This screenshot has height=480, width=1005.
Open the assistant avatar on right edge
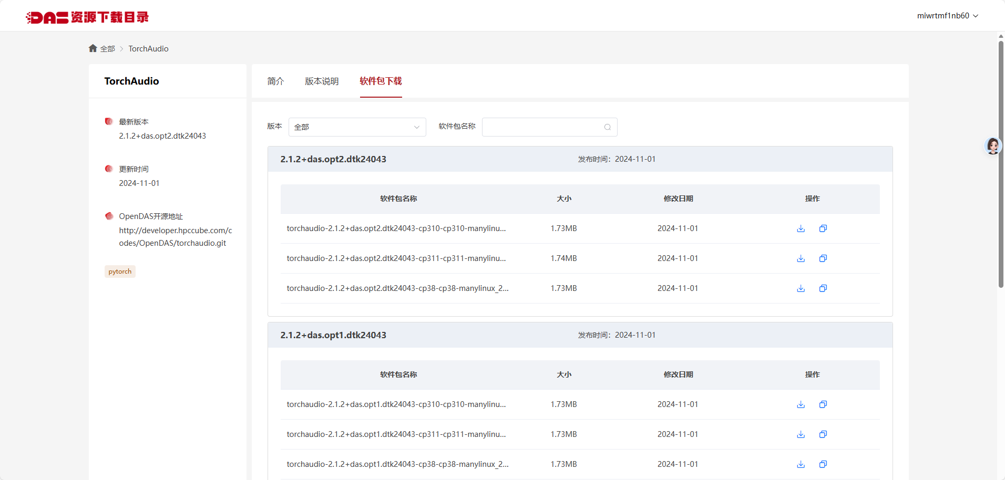[x=992, y=145]
